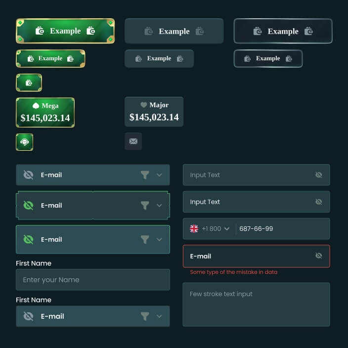Focus the Few stroke text input textarea
Viewport: 348px width, 348px height.
point(256,304)
